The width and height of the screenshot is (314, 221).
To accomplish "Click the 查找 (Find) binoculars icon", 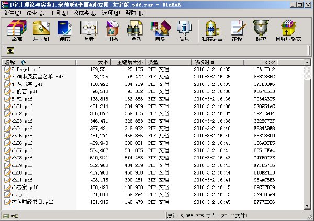I will 136,28.
